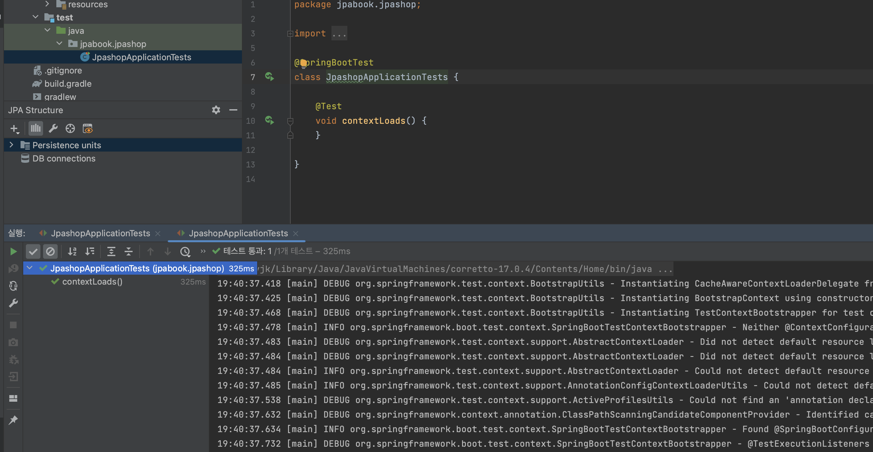Toggle the bar-chart view button in JPA Structure
This screenshot has height=452, width=873.
coord(35,129)
